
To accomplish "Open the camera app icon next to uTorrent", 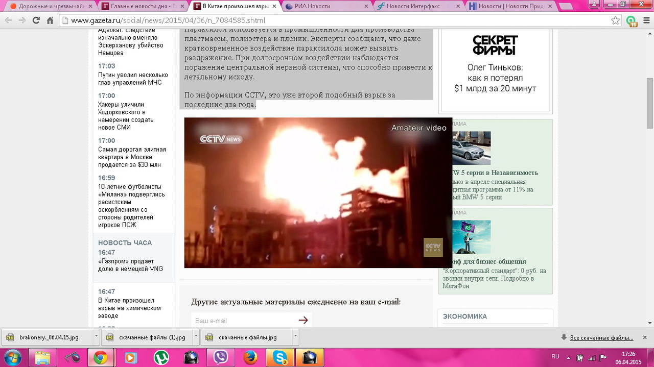I will (191, 357).
